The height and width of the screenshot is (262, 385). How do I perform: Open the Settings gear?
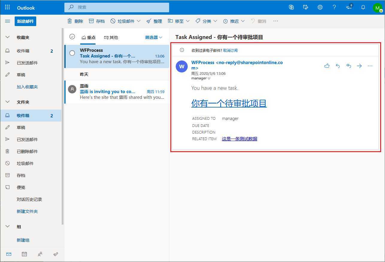tap(320, 7)
